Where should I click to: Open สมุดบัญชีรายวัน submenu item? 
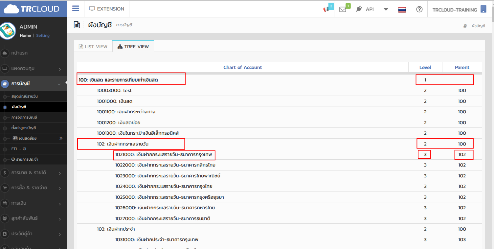coord(25,97)
